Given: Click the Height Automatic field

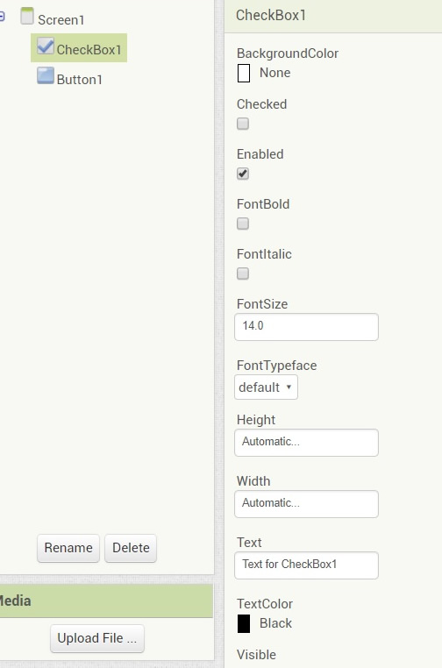Looking at the screenshot, I should [306, 443].
